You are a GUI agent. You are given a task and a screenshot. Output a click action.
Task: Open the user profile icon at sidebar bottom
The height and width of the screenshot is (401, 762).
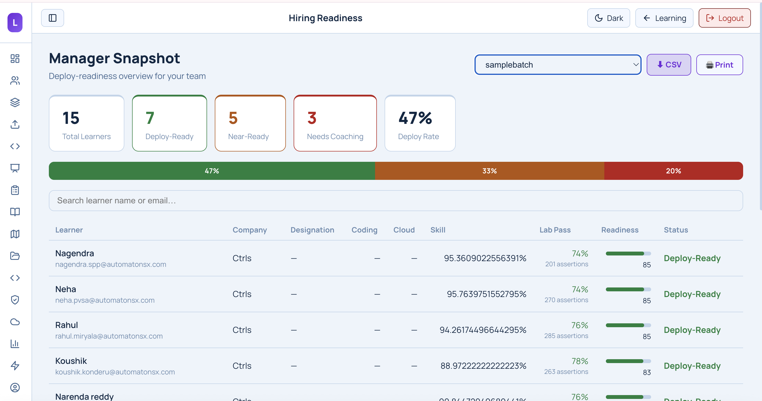click(x=15, y=388)
